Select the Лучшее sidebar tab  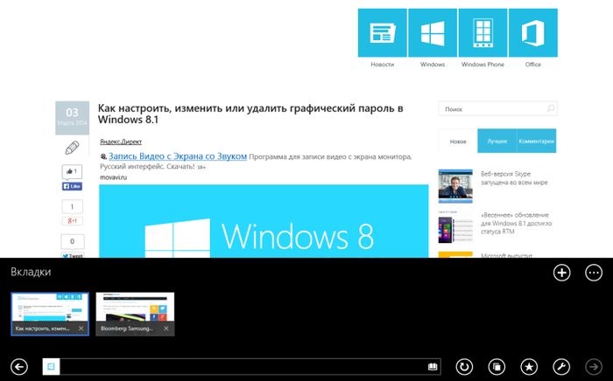497,142
